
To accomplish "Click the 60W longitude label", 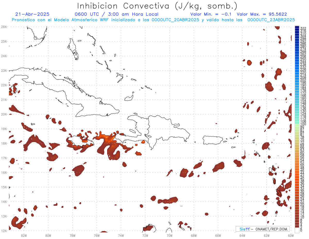I will click(x=291, y=235).
